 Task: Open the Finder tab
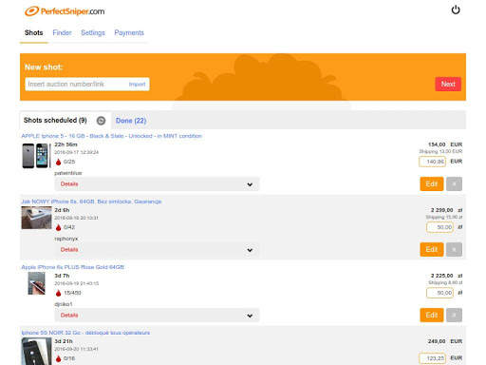point(62,33)
